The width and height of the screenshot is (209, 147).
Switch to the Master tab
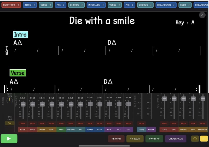tap(151, 129)
